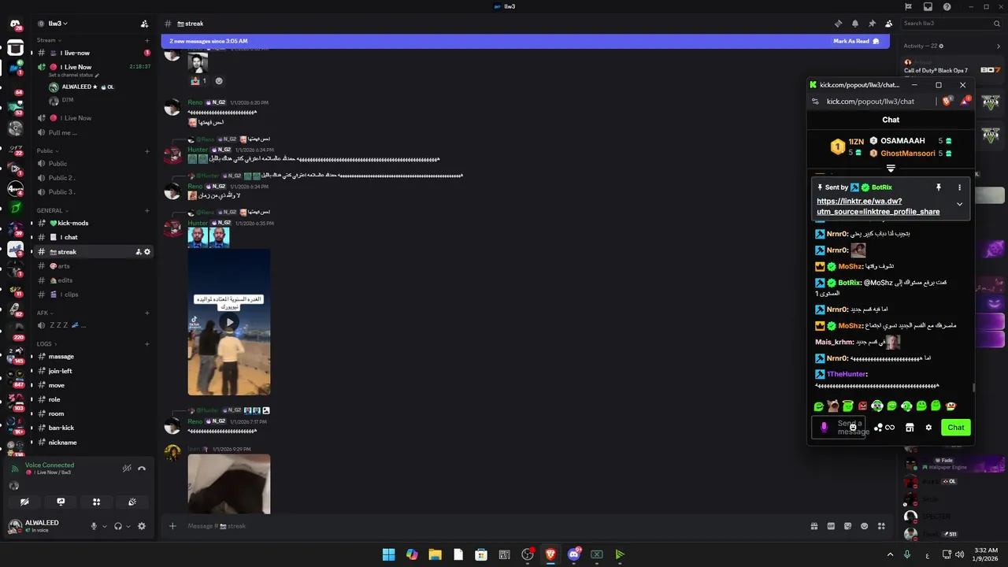
Task: Open site settings icon in Kick address bar
Action: 816,102
